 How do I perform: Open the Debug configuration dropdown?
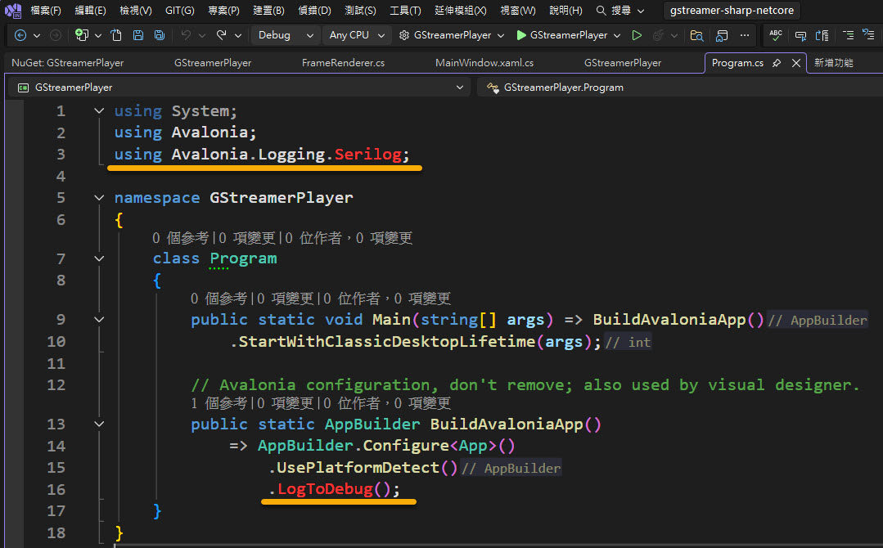point(286,35)
